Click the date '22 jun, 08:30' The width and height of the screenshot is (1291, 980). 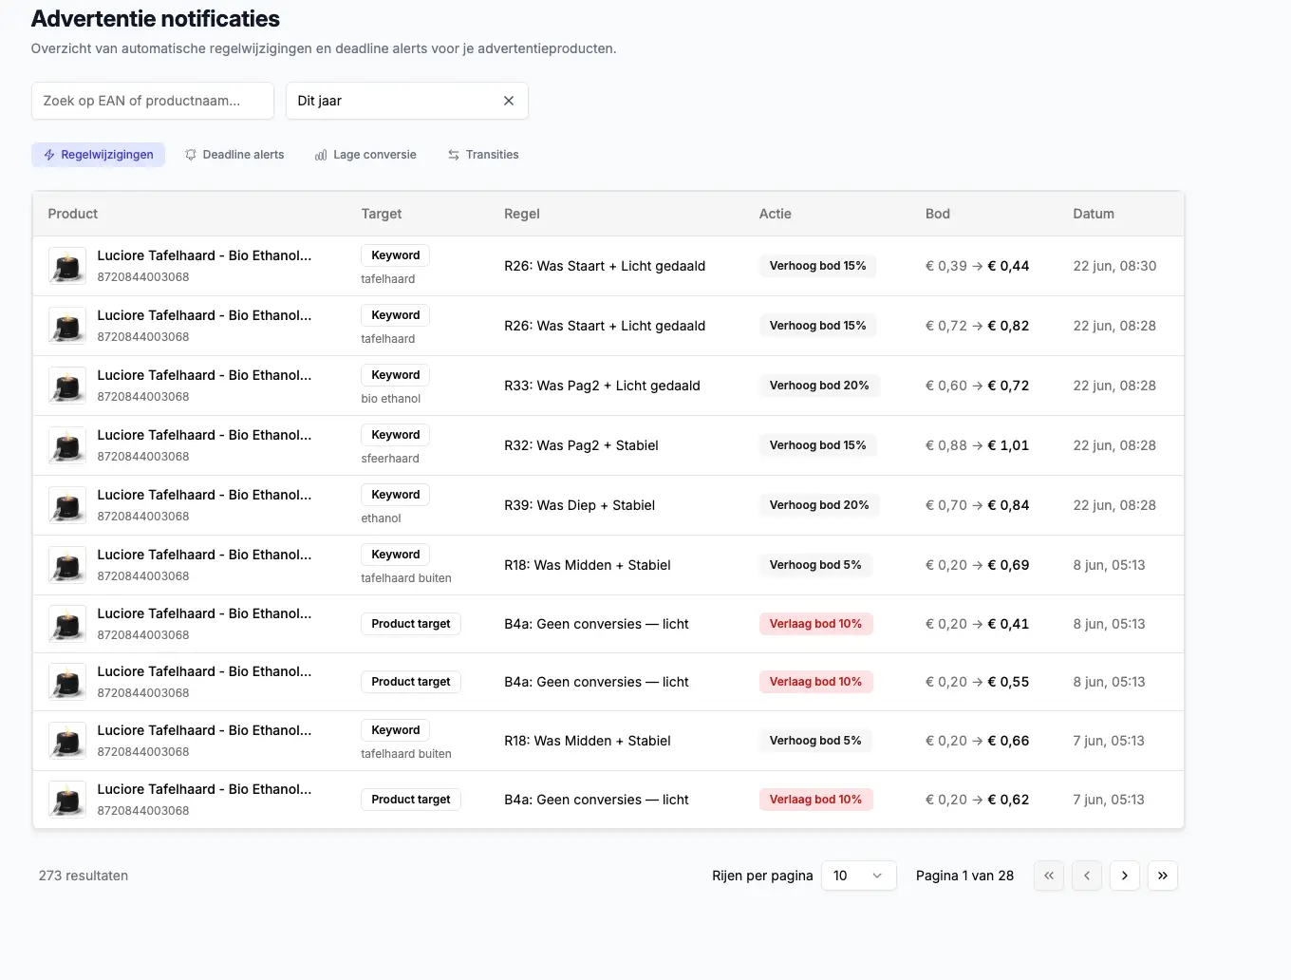[x=1114, y=266]
